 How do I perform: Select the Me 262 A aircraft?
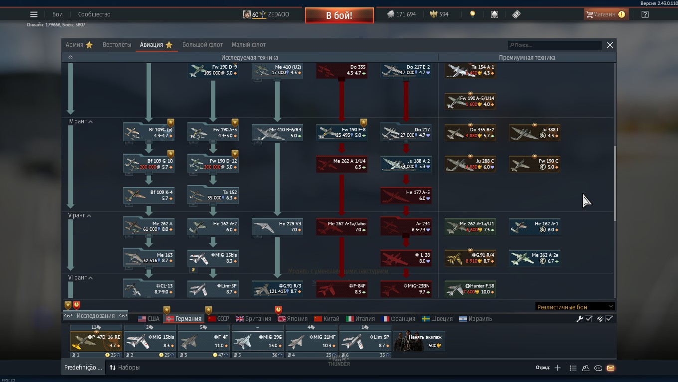click(149, 226)
